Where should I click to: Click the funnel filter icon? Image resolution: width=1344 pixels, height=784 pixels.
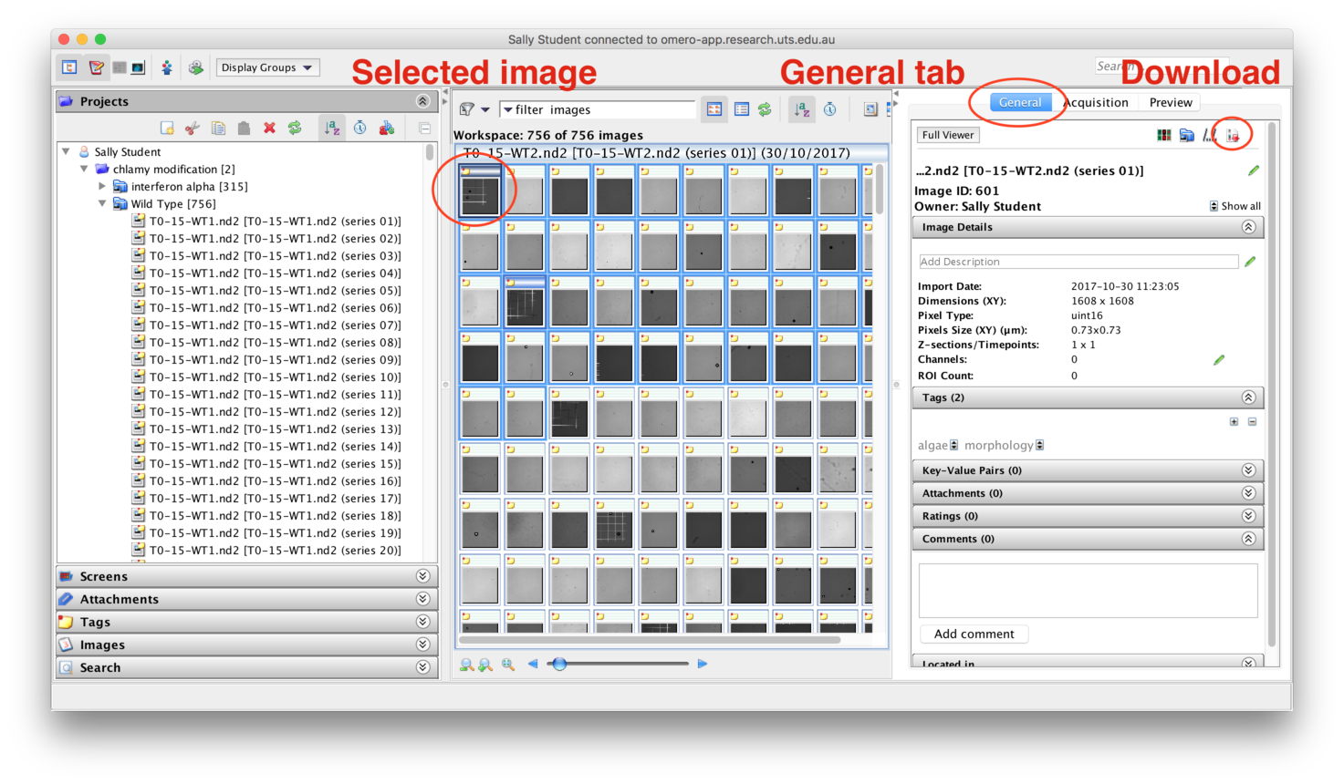468,109
